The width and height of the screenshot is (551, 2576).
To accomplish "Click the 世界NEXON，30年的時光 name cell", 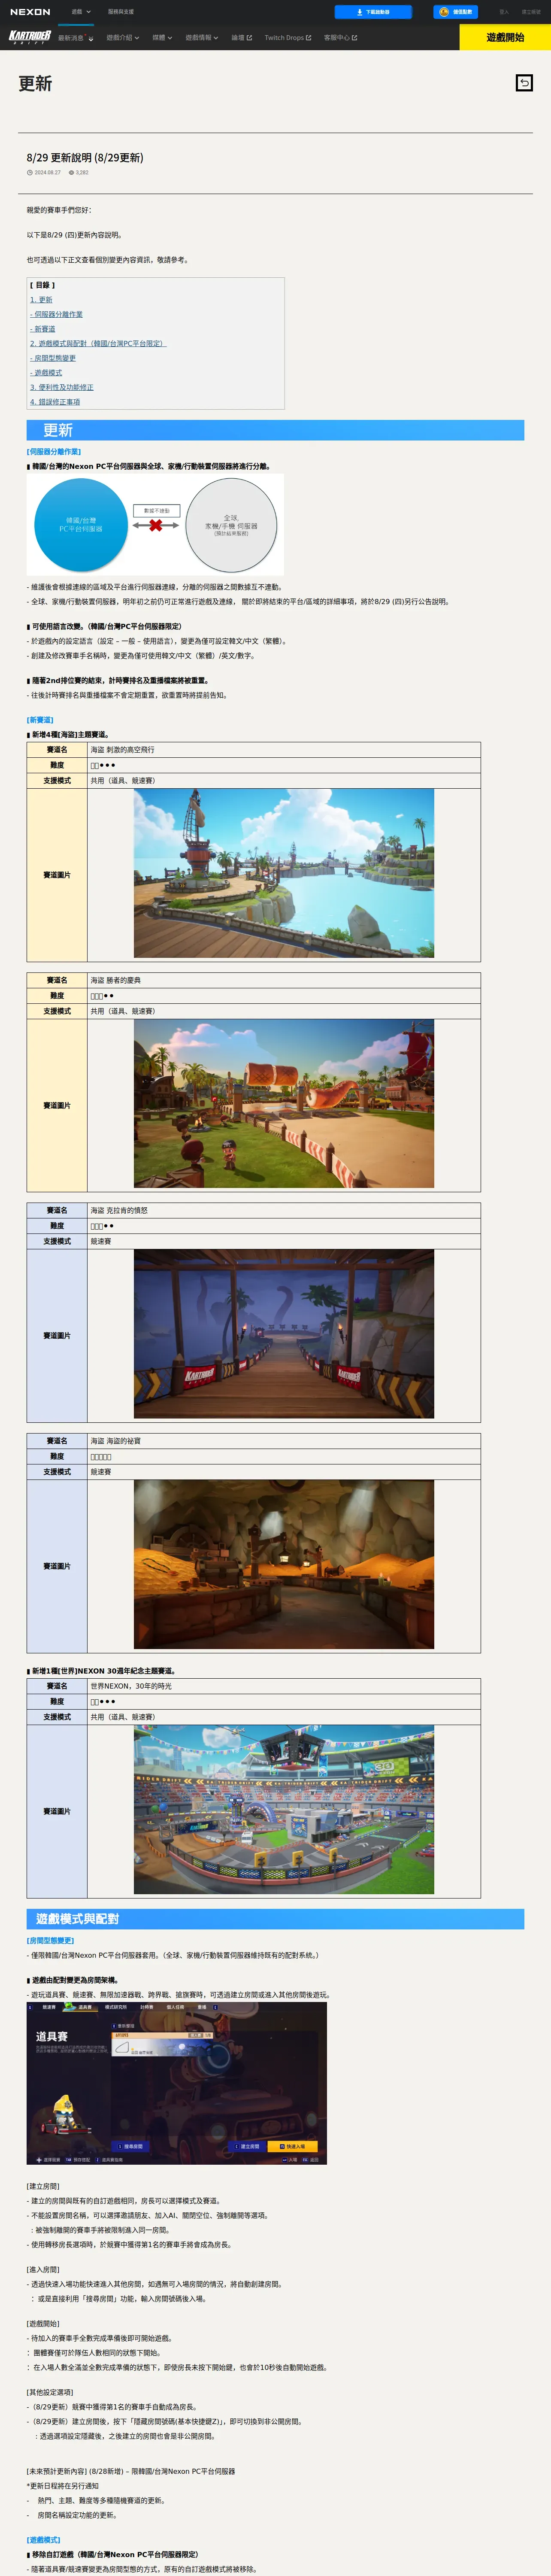I will [x=284, y=1686].
